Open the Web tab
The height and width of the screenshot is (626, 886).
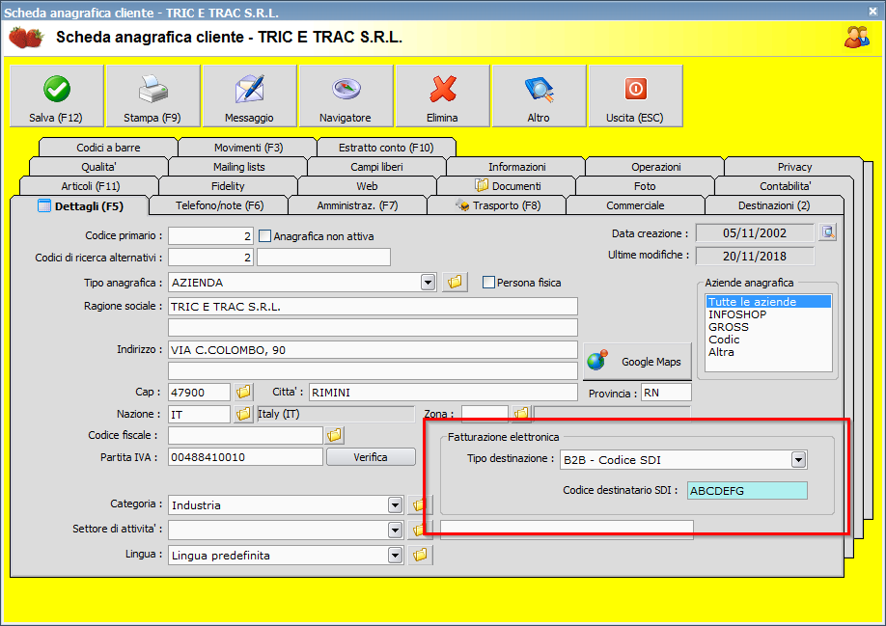click(368, 186)
